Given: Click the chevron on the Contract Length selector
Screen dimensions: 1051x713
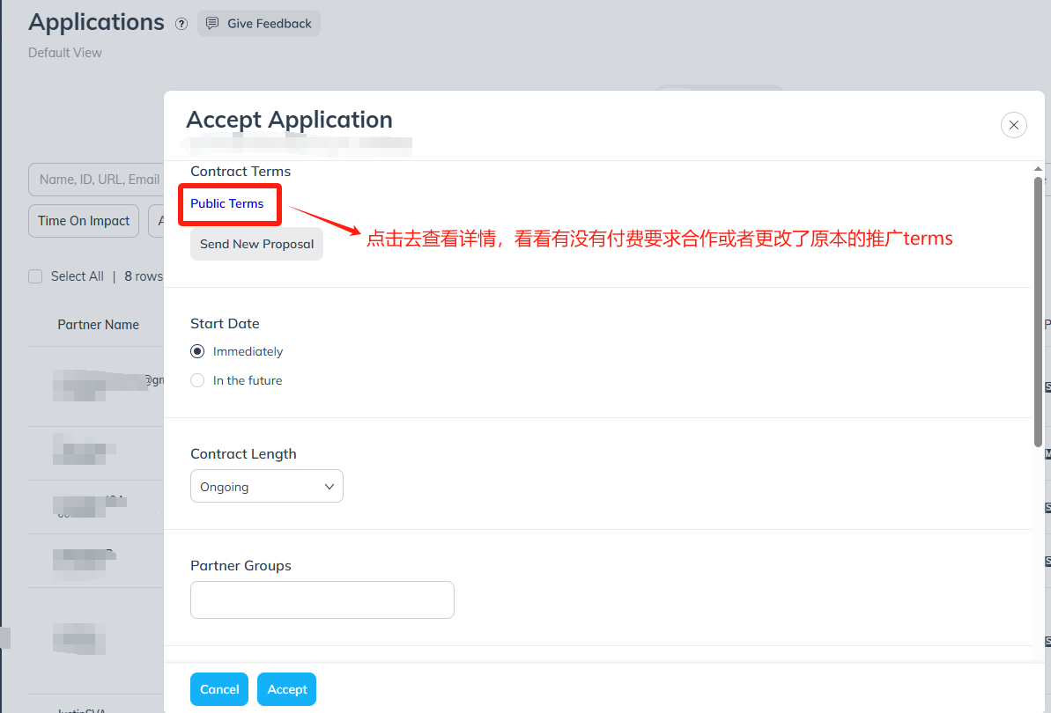Looking at the screenshot, I should coord(329,485).
